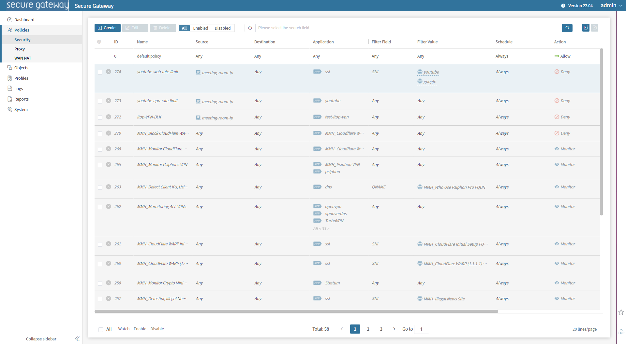Go to page 2 of results
The height and width of the screenshot is (344, 626).
368,329
